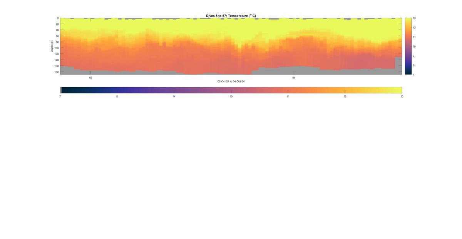Click the depth tick label '40'
Viewport: 462px width, 239px height.
coord(57,30)
